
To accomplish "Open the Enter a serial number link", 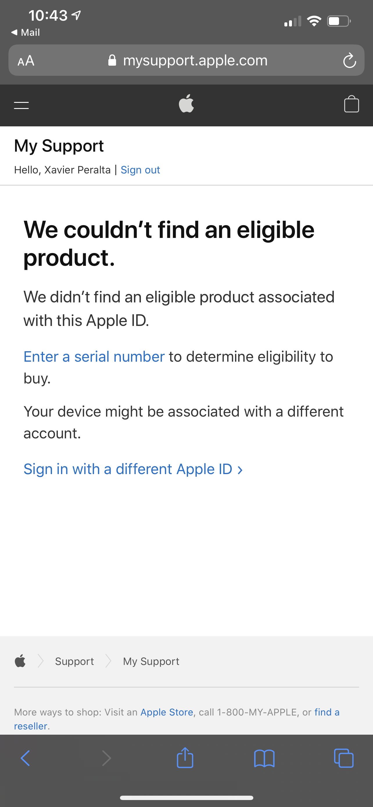I will pyautogui.click(x=94, y=356).
